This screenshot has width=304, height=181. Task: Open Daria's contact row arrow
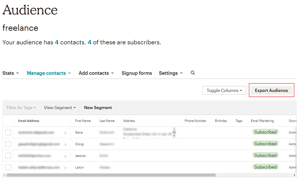click(x=65, y=133)
